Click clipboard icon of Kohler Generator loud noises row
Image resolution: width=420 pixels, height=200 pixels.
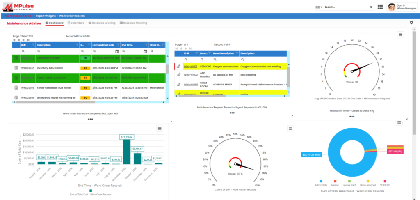point(16,87)
